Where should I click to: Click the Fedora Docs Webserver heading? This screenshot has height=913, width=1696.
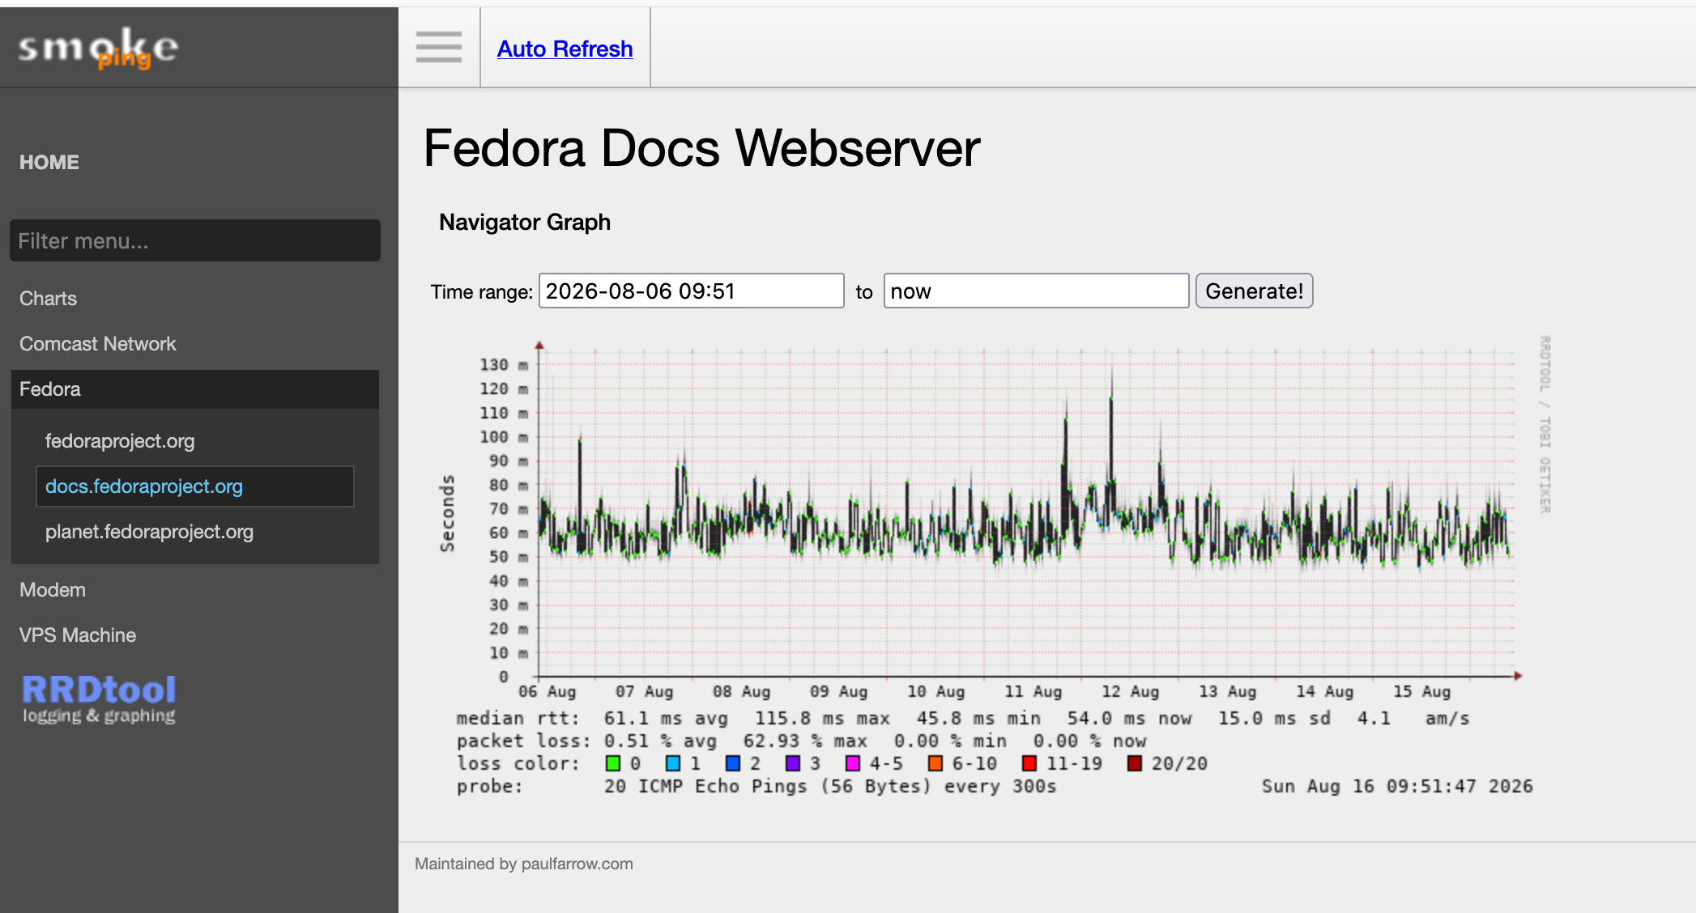pyautogui.click(x=701, y=148)
